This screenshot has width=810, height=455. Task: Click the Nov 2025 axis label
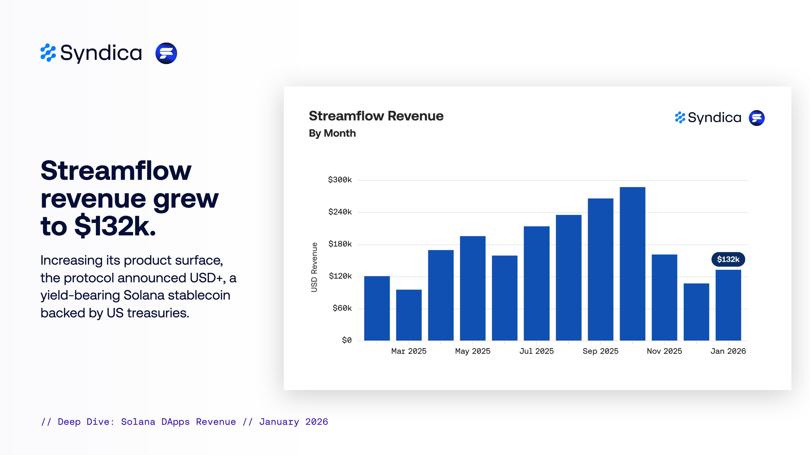point(664,351)
